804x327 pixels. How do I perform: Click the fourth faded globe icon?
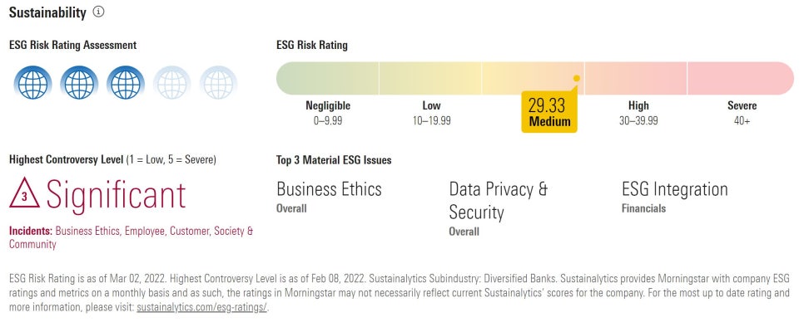pyautogui.click(x=171, y=83)
